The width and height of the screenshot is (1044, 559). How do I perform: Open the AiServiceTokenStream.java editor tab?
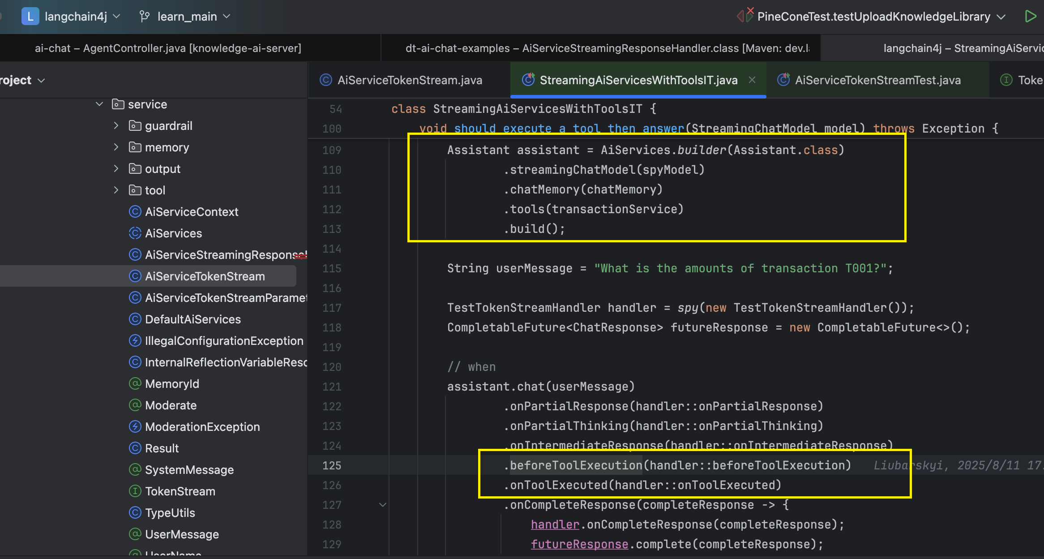coord(410,80)
